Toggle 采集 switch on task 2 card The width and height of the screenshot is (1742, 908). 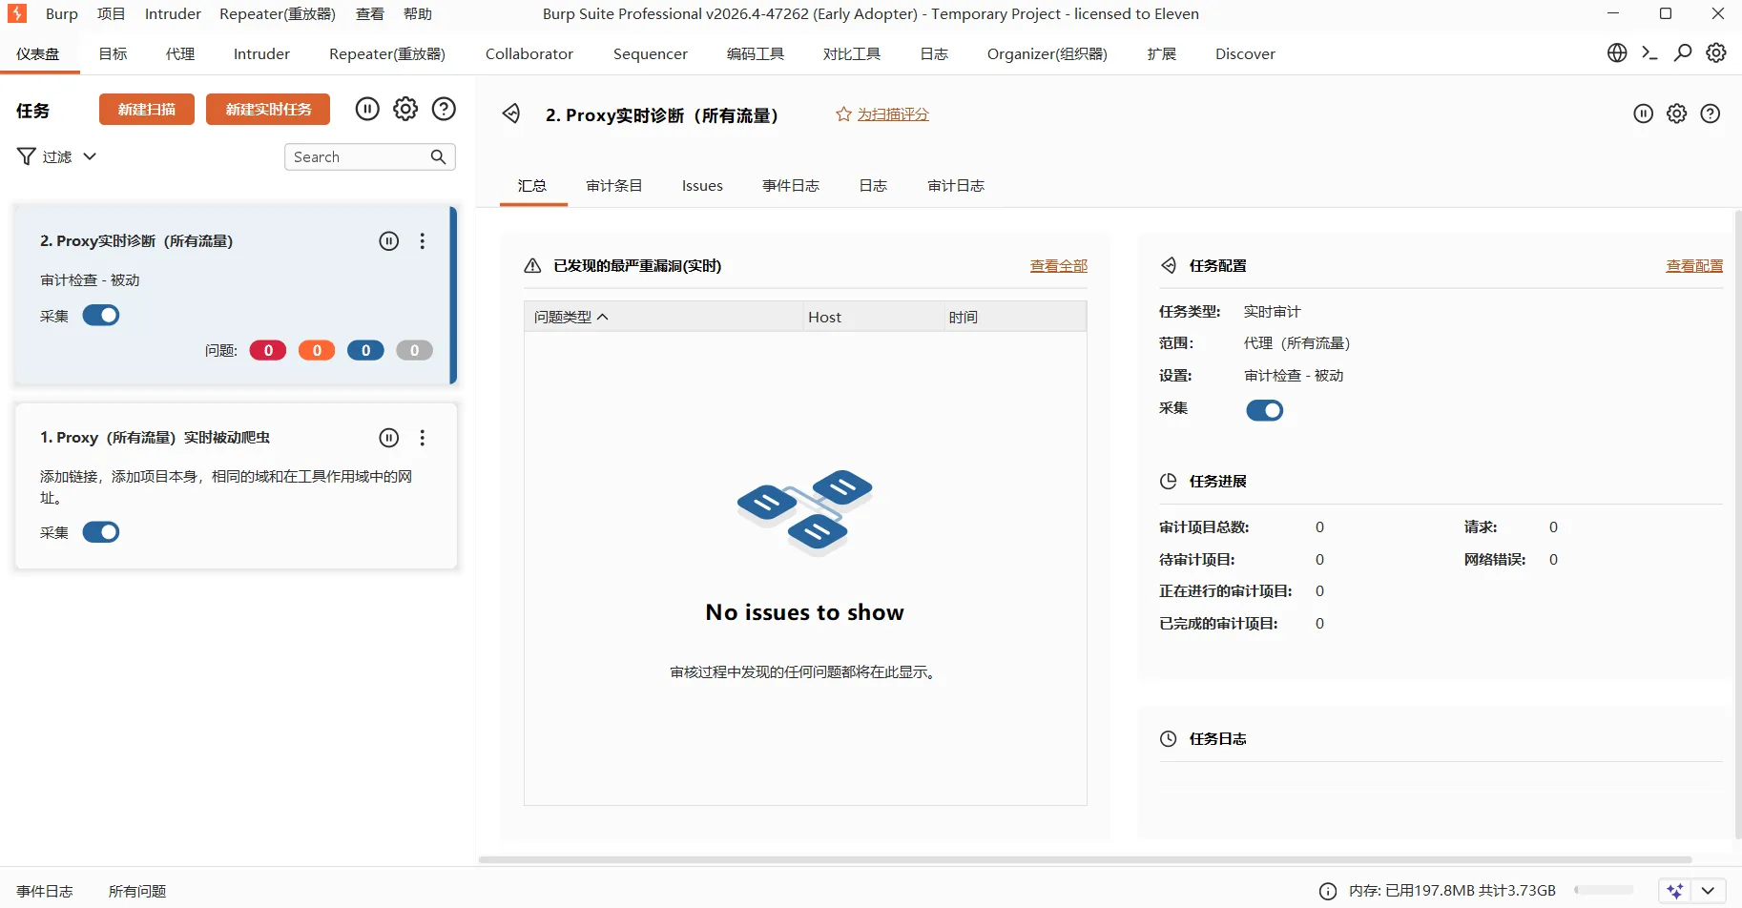pyautogui.click(x=101, y=316)
